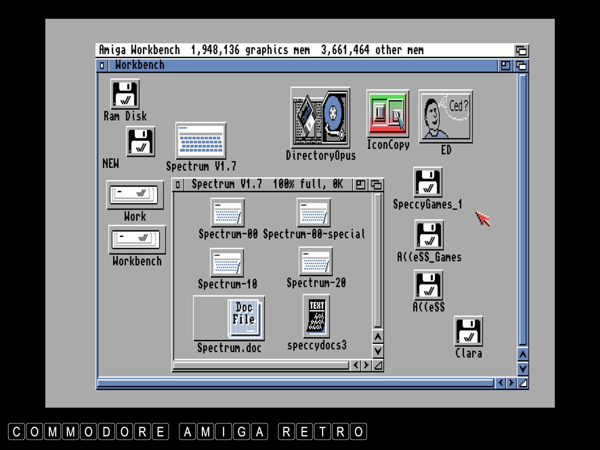This screenshot has width=600, height=450.
Task: Select the DirectoryOpus program icon
Action: coord(320,118)
